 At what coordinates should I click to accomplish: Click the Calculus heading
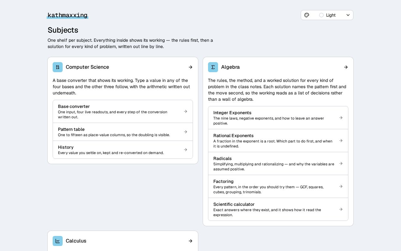(x=76, y=241)
